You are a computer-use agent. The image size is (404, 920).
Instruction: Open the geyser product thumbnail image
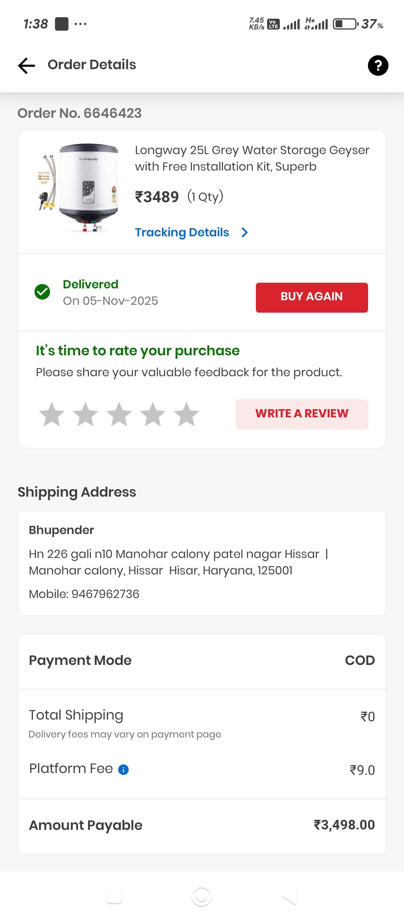[x=78, y=188]
